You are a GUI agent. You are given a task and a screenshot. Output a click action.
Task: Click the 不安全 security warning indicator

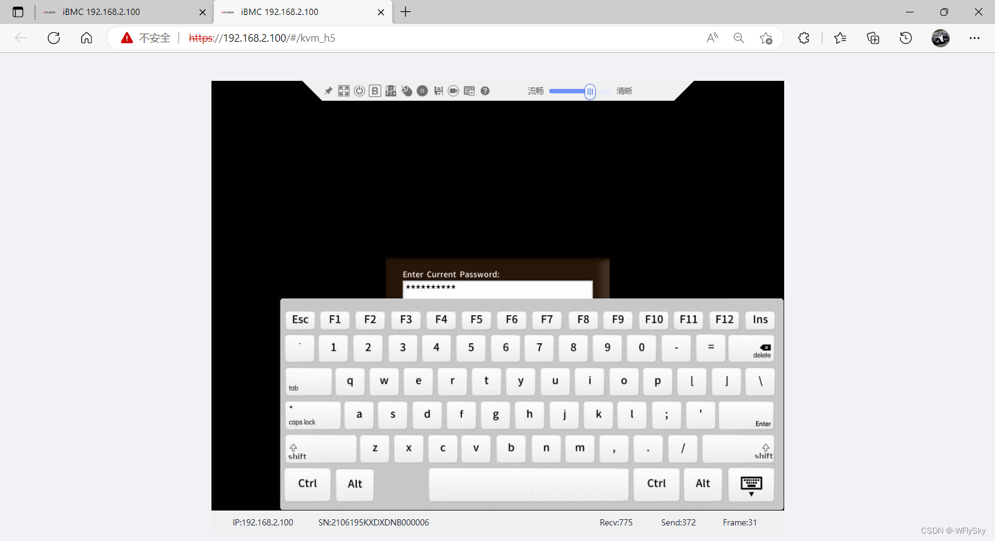click(x=146, y=38)
